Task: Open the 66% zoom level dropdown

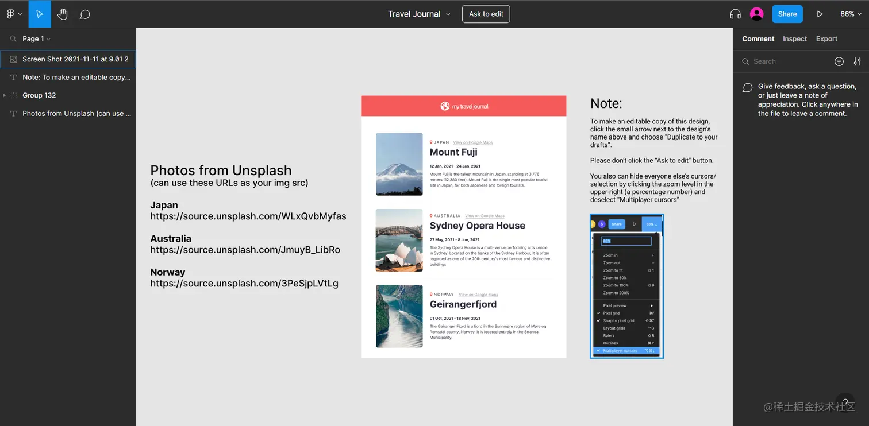Action: tap(851, 14)
